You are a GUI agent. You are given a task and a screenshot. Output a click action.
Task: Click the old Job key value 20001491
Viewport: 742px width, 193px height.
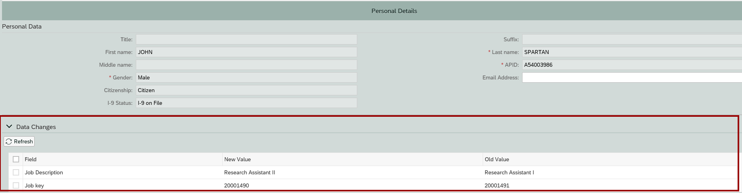(x=497, y=185)
